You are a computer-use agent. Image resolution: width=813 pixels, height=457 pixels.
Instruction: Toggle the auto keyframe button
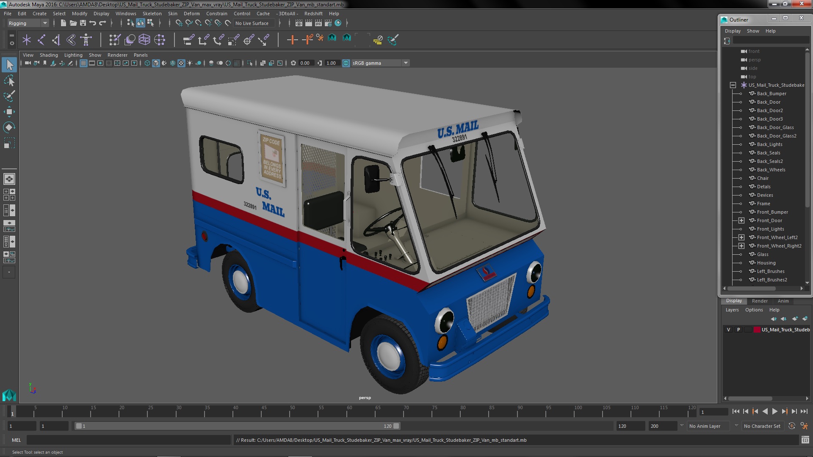pyautogui.click(x=792, y=426)
